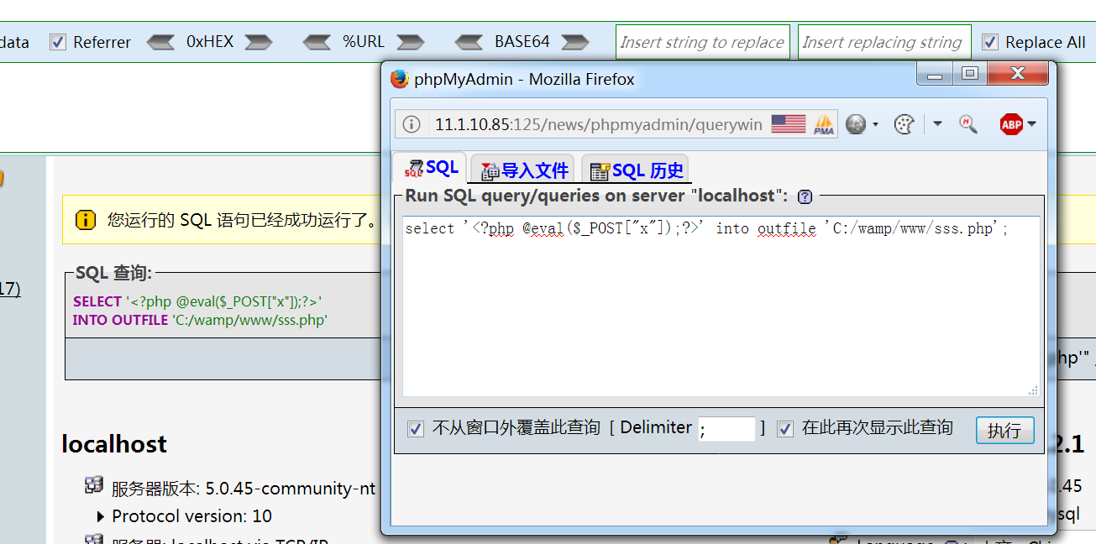Click the right arrow after 0xHEX
The image size is (1096, 544).
click(259, 42)
